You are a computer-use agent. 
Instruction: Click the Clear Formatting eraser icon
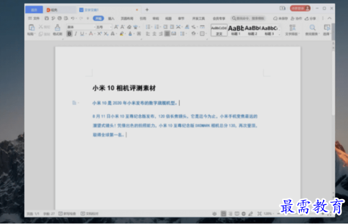click(x=129, y=27)
